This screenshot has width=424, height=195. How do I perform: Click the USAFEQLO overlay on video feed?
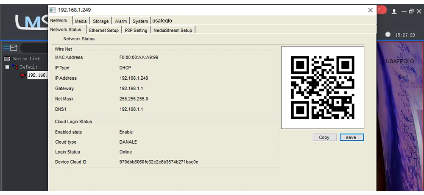tap(400, 61)
